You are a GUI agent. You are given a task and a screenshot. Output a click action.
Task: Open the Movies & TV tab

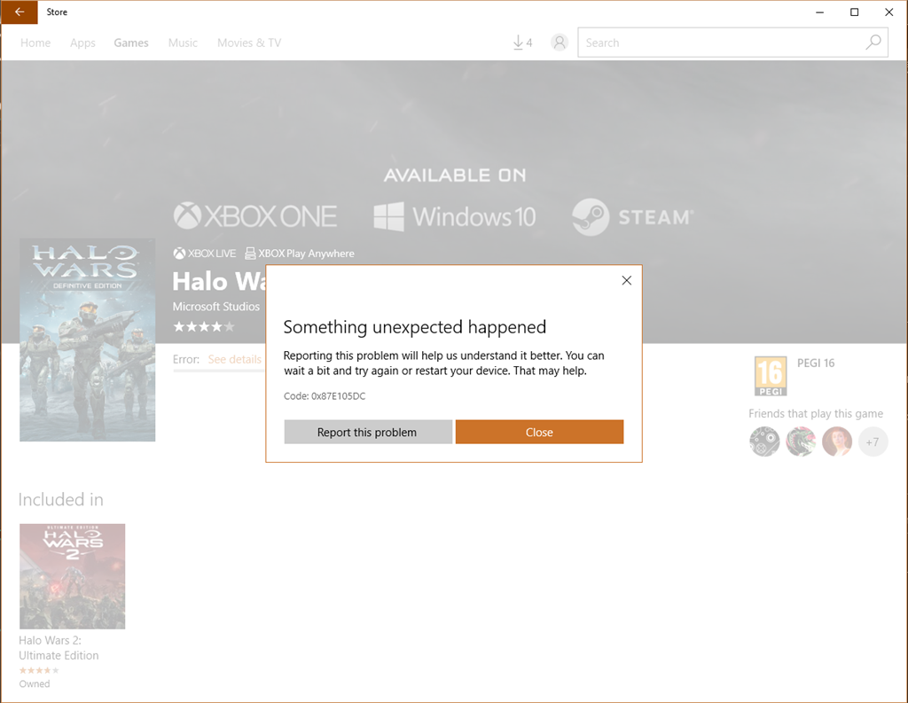pos(249,43)
